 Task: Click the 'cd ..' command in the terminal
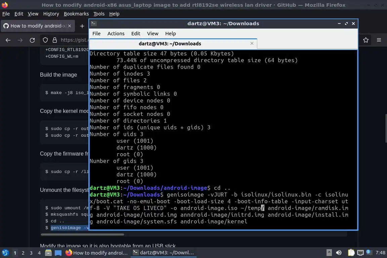[222, 188]
